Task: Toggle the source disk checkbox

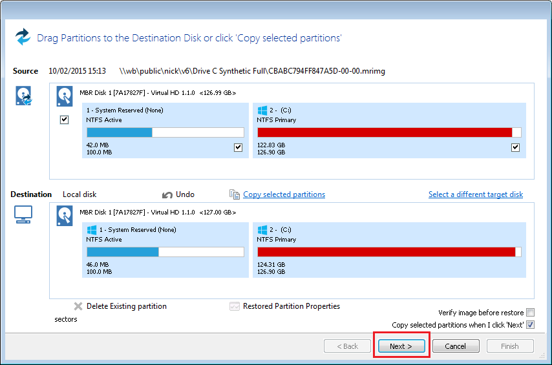Action: 64,120
